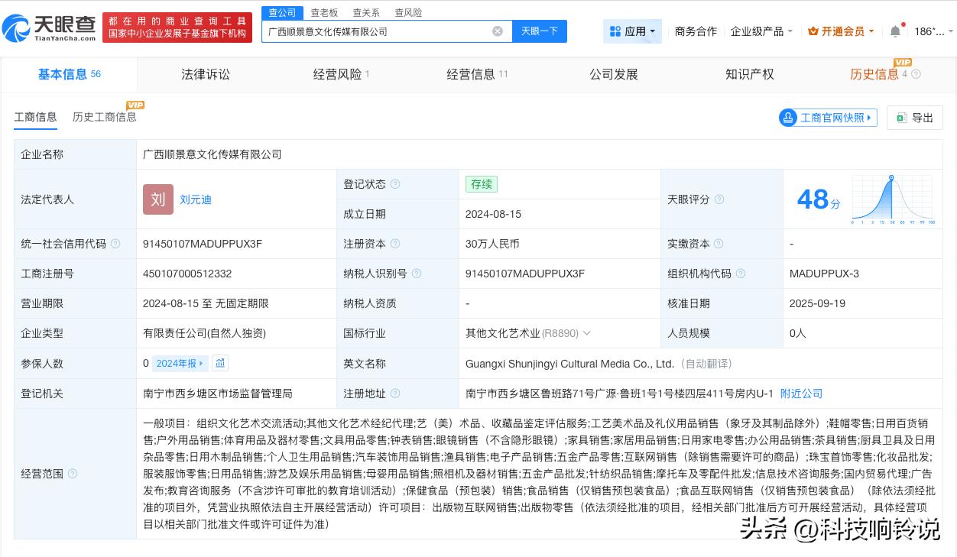The height and width of the screenshot is (557, 957).
Task: Click the TianYanCha logo
Action: 50,28
